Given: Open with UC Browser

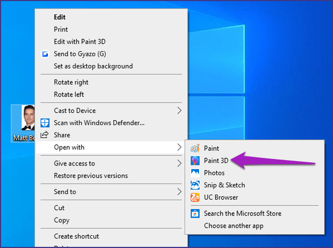Looking at the screenshot, I should pos(255,197).
